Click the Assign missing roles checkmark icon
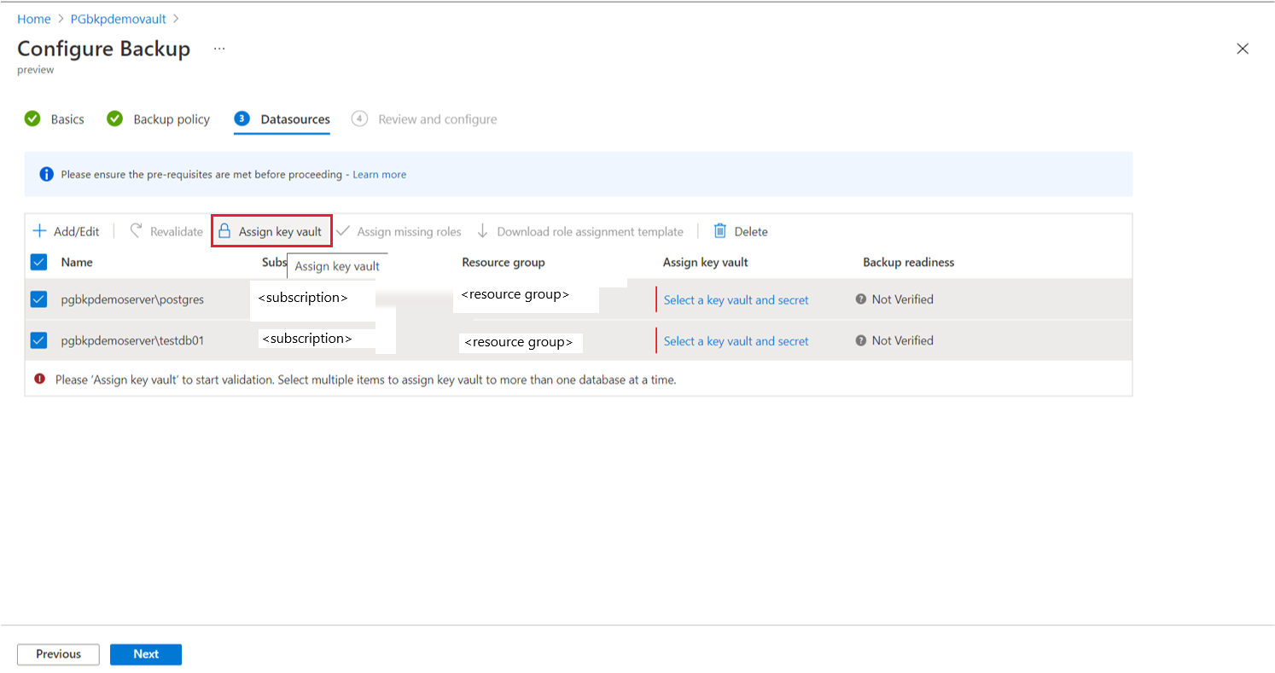The image size is (1275, 673). pyautogui.click(x=343, y=230)
